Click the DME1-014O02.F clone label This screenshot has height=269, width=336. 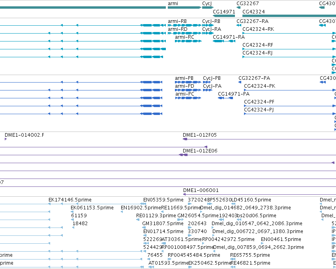click(x=24, y=135)
